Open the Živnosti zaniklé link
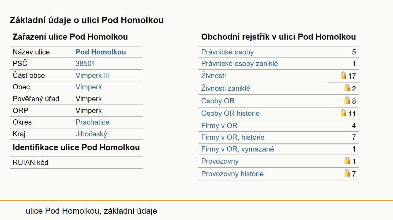Viewport: 393px width, 220px height. tap(226, 89)
